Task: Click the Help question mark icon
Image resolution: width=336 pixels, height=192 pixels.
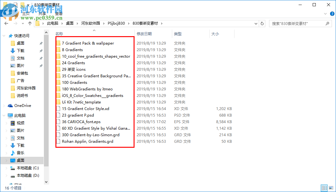Action: (x=332, y=13)
